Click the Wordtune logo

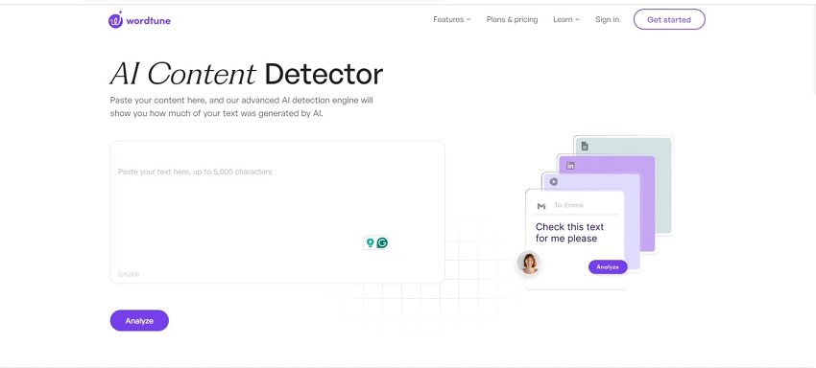[139, 20]
